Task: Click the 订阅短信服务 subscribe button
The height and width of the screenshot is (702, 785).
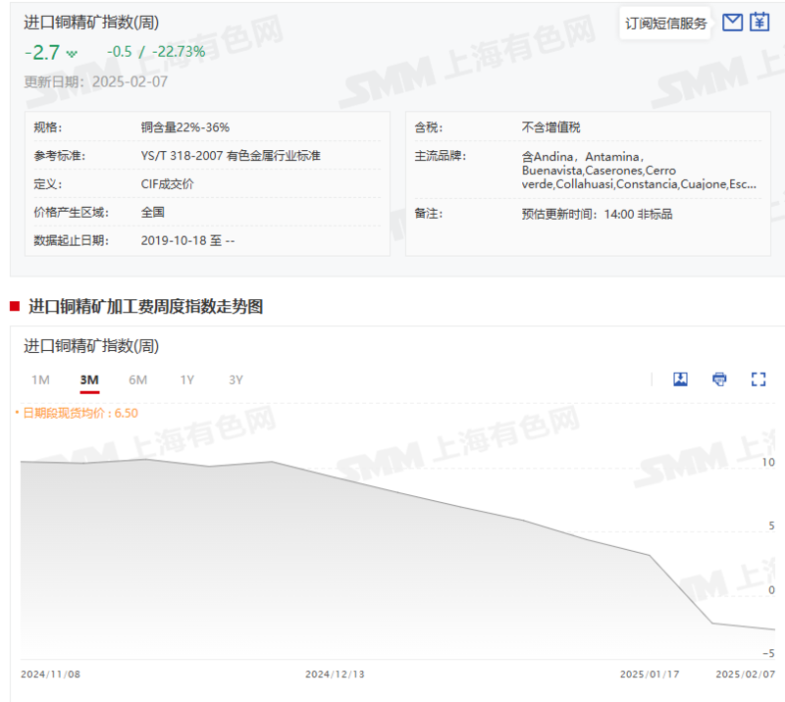Action: (665, 23)
